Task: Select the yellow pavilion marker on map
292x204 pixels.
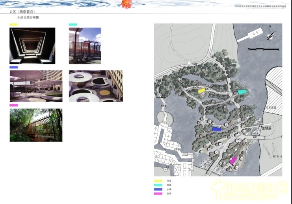Action: point(201,91)
